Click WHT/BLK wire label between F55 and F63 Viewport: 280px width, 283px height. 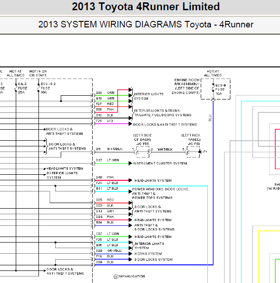coord(165,150)
